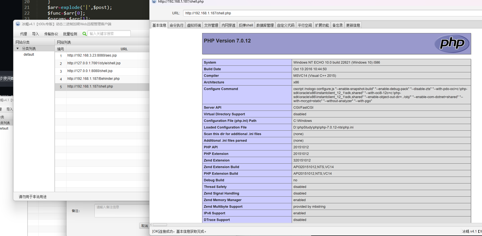Switch to the 平行空间 tab
Viewport: 482px width, 236px height.
pyautogui.click(x=305, y=25)
